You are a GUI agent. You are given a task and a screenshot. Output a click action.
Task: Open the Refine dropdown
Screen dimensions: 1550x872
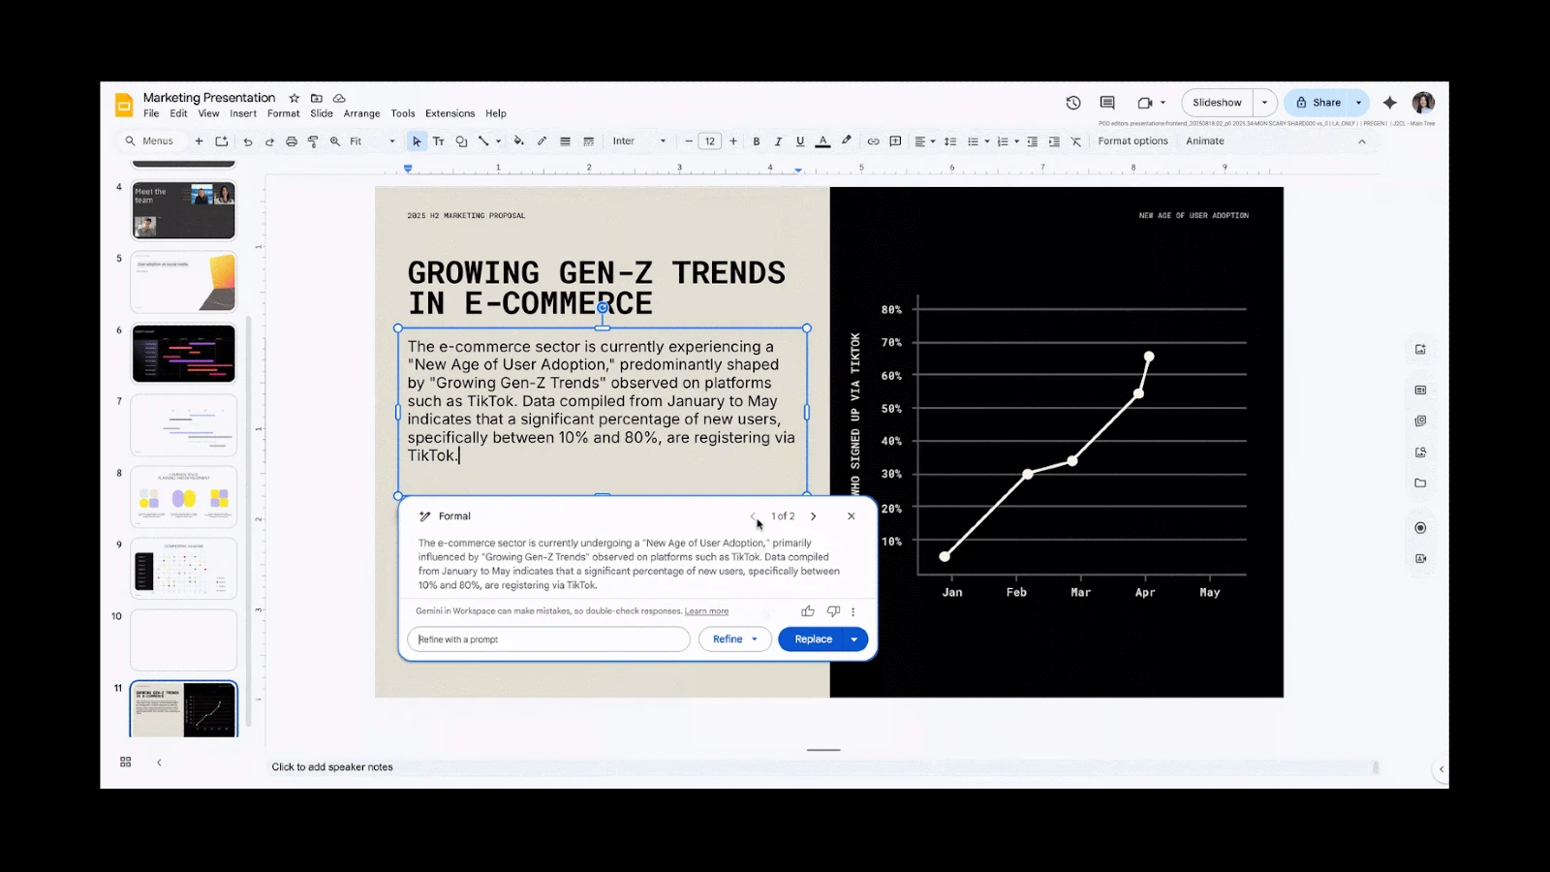735,639
